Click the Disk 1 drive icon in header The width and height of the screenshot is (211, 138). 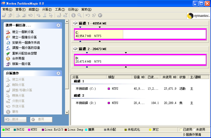point(75,23)
